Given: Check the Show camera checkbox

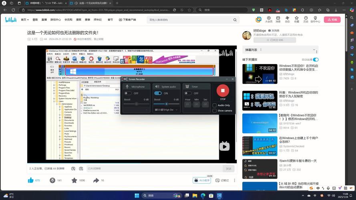Looking at the screenshot, I should pos(214,111).
